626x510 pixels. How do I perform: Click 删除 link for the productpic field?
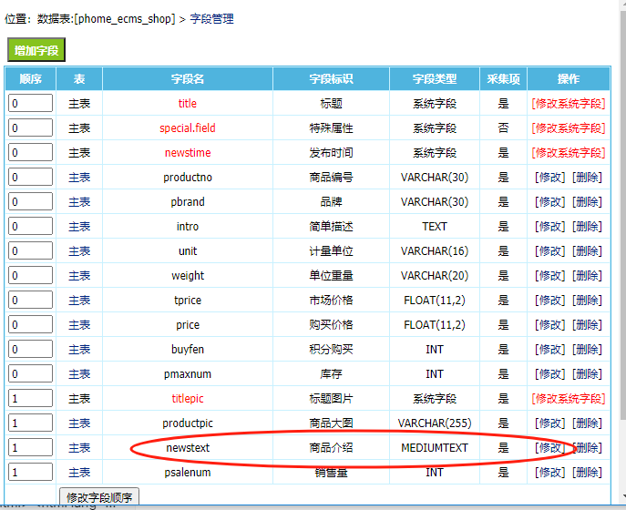point(586,423)
